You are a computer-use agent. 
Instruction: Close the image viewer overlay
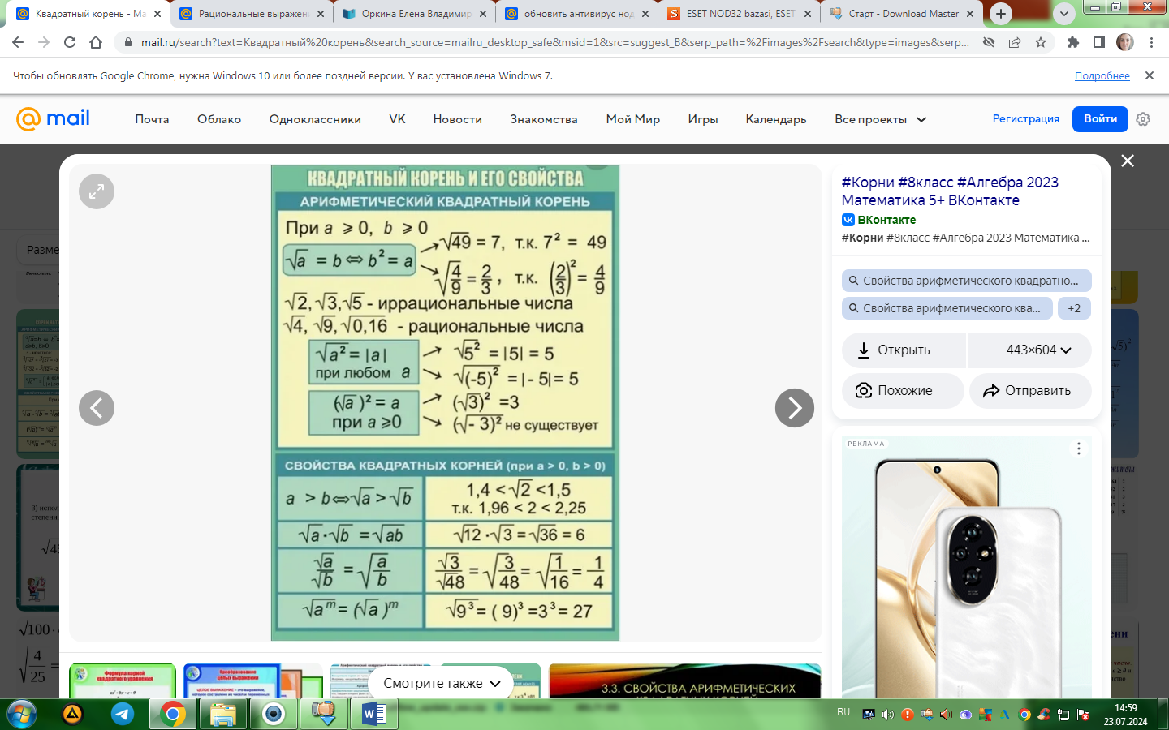click(1128, 161)
